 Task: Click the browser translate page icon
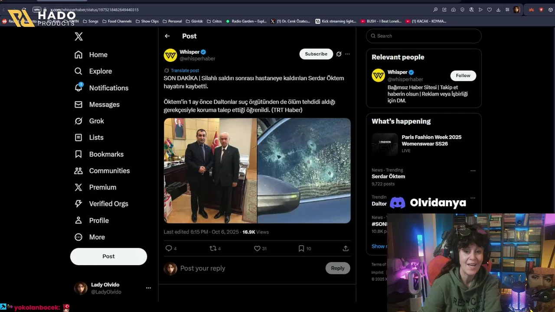471,10
